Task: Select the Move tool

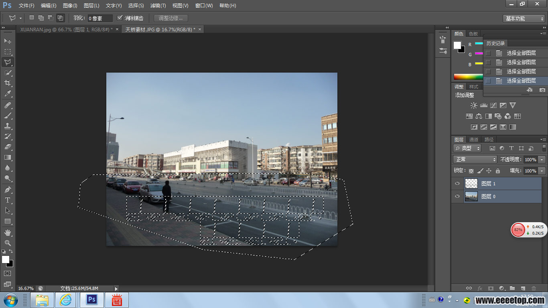Action: (8, 41)
